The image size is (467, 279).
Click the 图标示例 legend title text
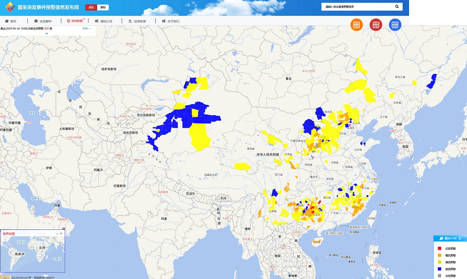tap(451, 238)
